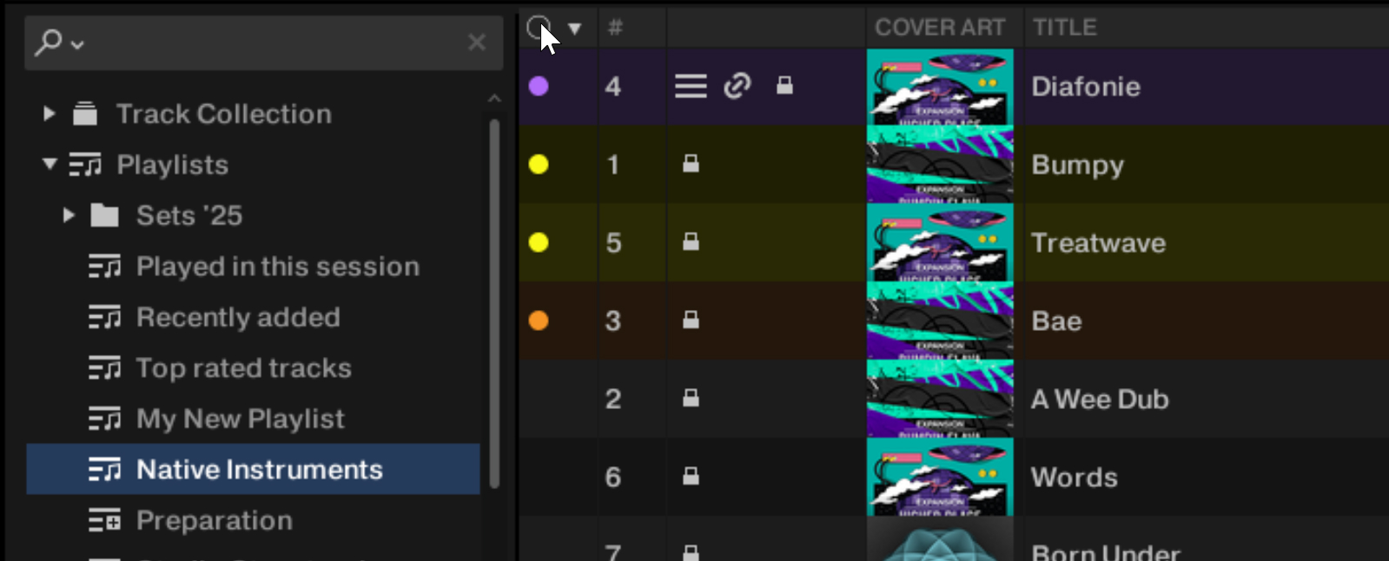Viewport: 1389px width, 561px height.
Task: Select the track title Words
Action: coord(1074,478)
